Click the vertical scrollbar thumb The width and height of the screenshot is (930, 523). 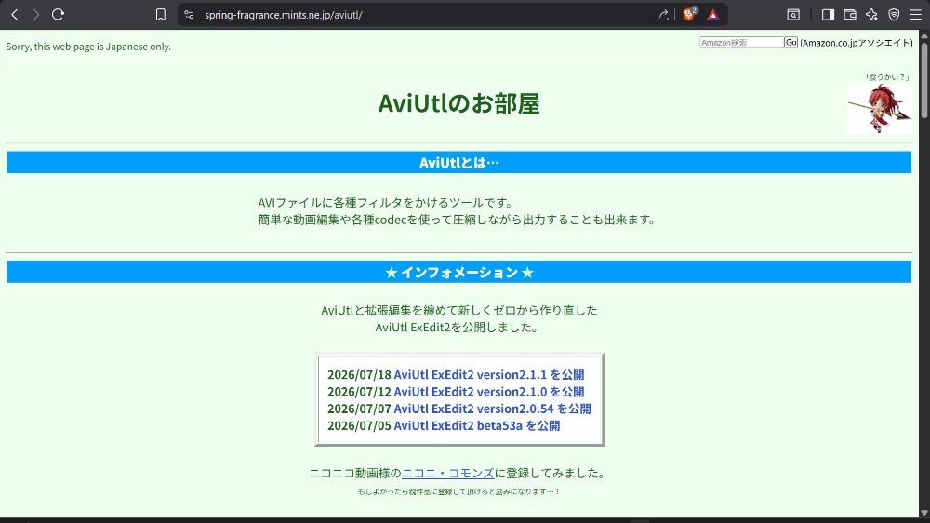point(924,80)
